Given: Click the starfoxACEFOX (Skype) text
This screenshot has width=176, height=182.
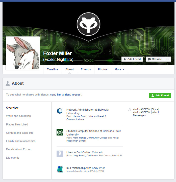Looking at the screenshot, I should pyautogui.click(x=146, y=109).
